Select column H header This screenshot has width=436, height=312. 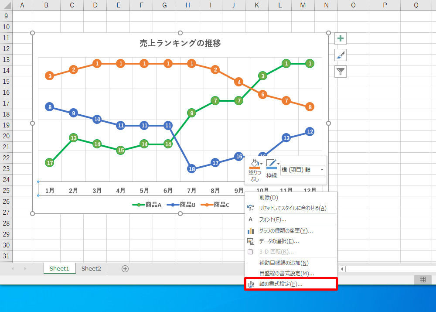[x=187, y=5]
